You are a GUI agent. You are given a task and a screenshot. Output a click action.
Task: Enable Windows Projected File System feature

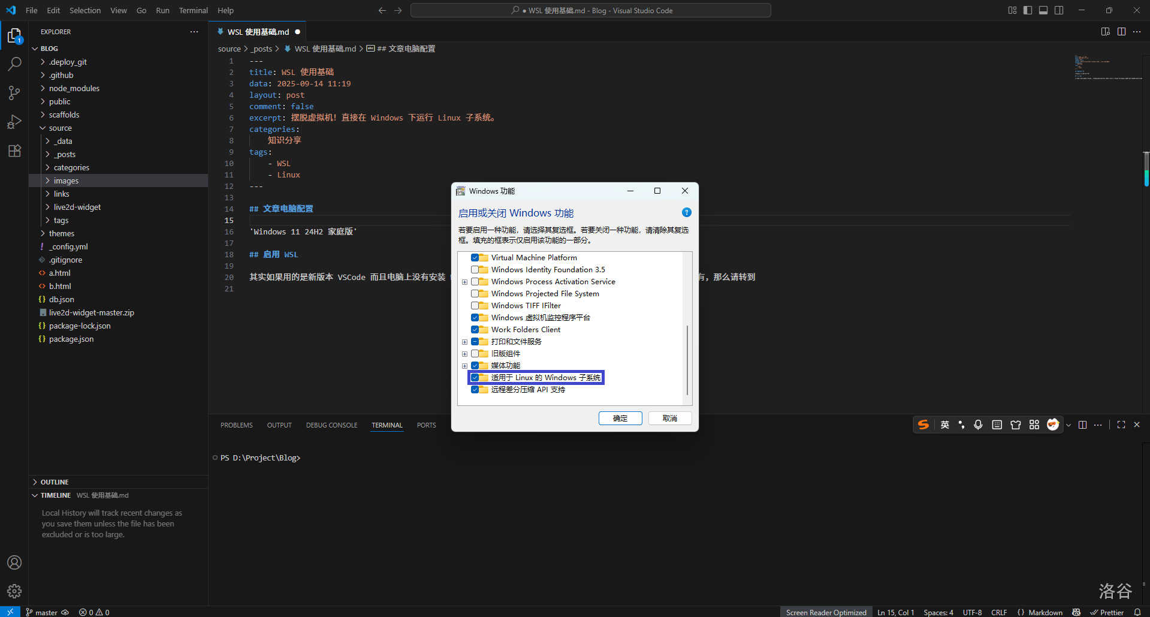click(x=476, y=293)
